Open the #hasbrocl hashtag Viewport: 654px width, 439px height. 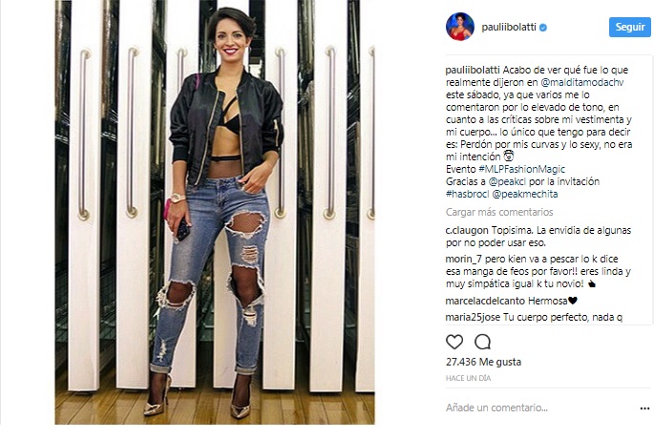467,194
